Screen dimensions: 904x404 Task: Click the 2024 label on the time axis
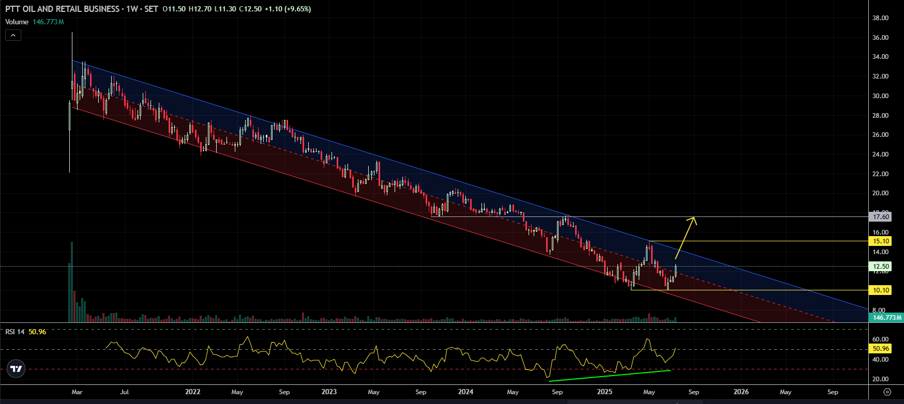coord(465,392)
